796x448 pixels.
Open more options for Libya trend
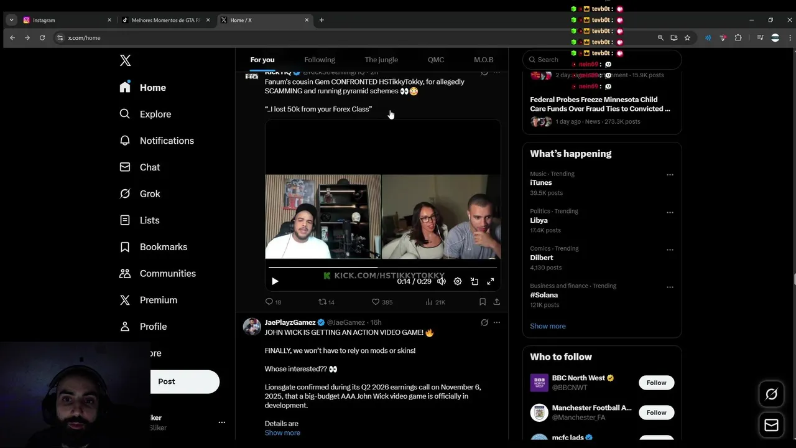pyautogui.click(x=670, y=212)
